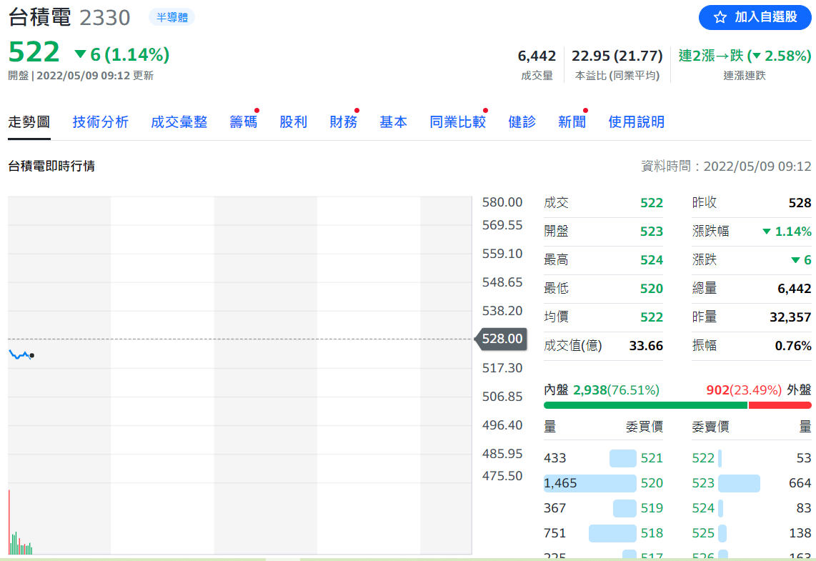This screenshot has width=816, height=561.
Task: Click the 523 ask price volume bar
Action: tap(739, 483)
